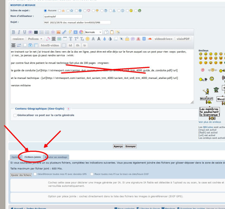Switch to the Fichiers joints tab
Screen dimensions: 225x209
point(32,157)
